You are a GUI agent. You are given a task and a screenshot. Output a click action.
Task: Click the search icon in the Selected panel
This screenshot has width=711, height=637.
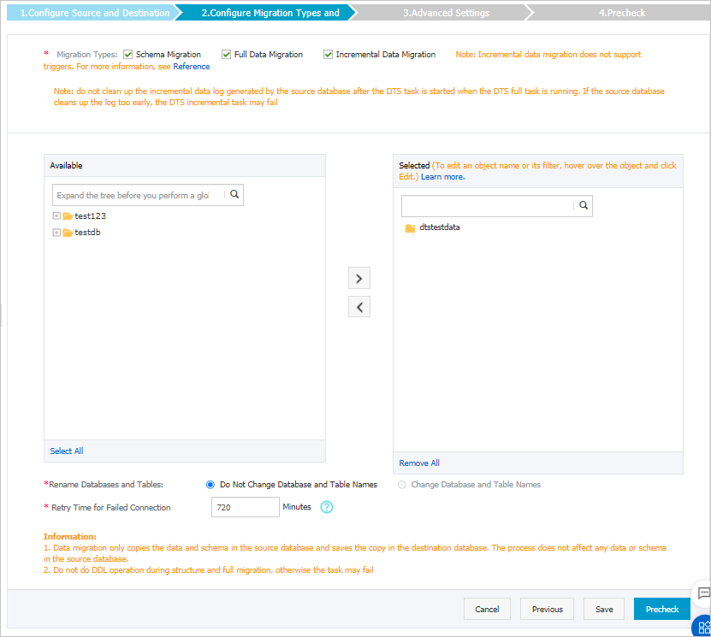(x=583, y=205)
